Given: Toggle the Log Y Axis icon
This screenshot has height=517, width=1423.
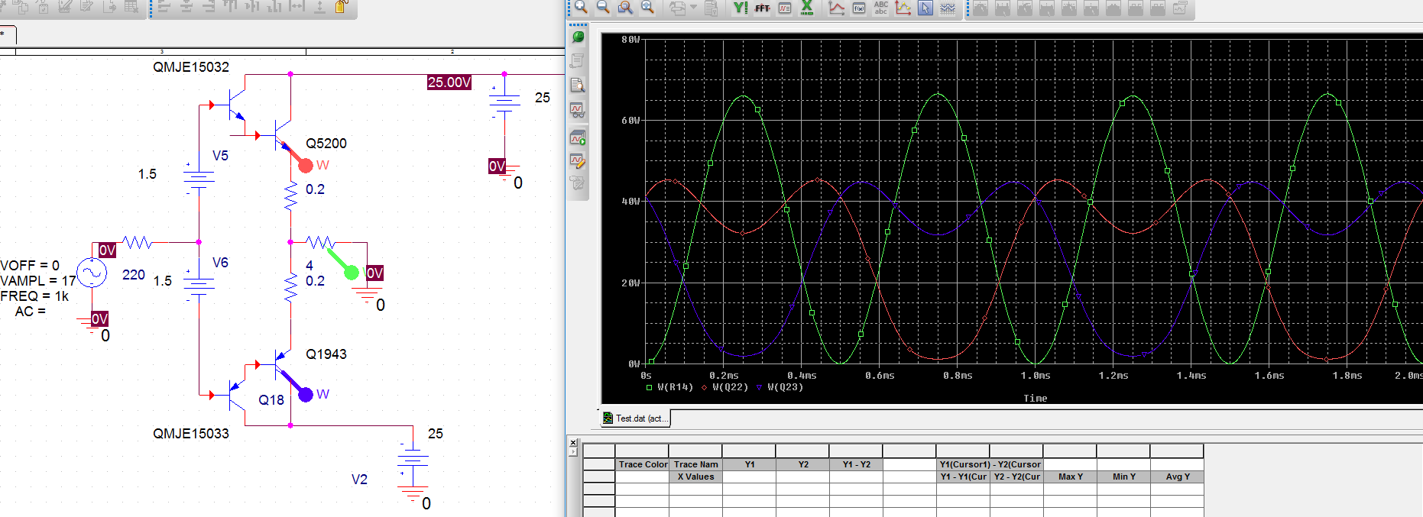Looking at the screenshot, I should [741, 8].
